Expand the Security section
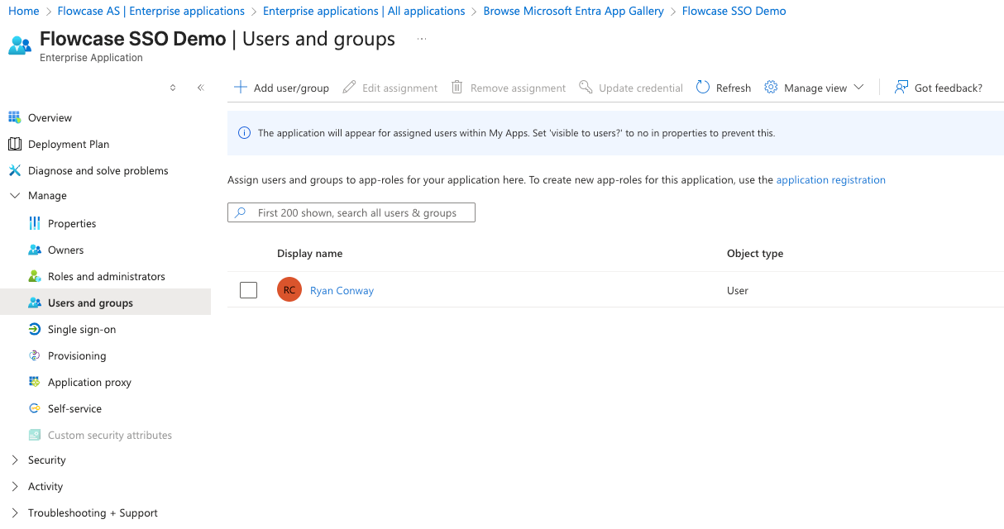Viewport: 1004px width, 529px height. click(14, 460)
